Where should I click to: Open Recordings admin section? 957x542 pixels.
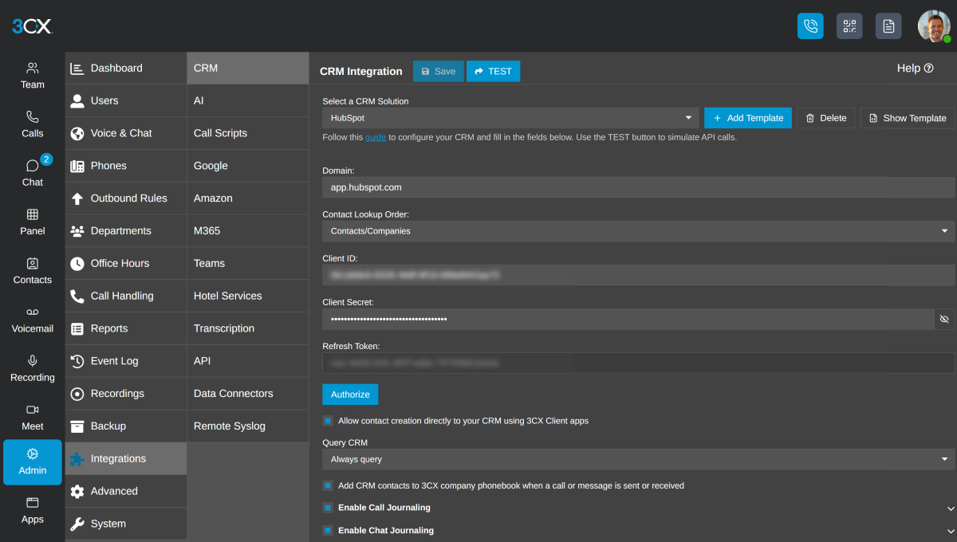point(126,394)
